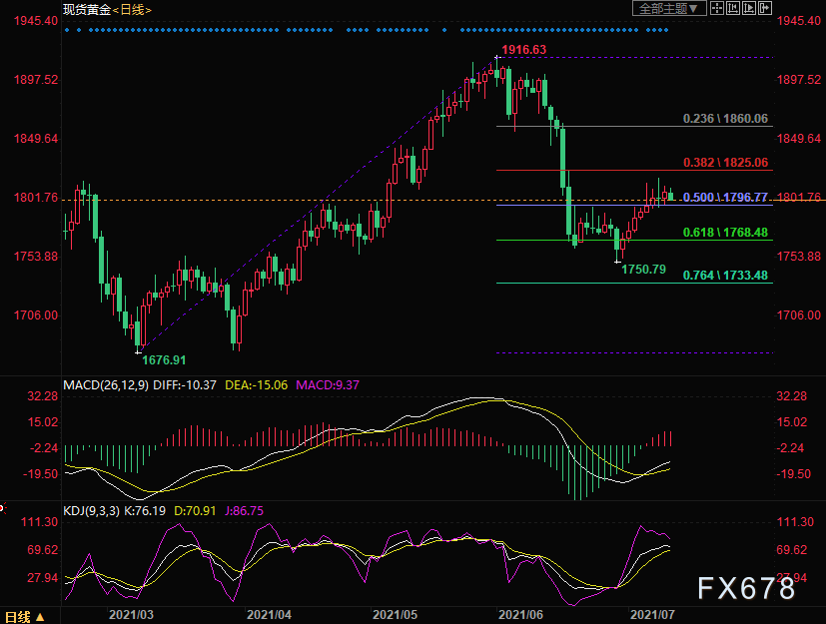Click the 2021/05 date on time axis

click(x=393, y=616)
